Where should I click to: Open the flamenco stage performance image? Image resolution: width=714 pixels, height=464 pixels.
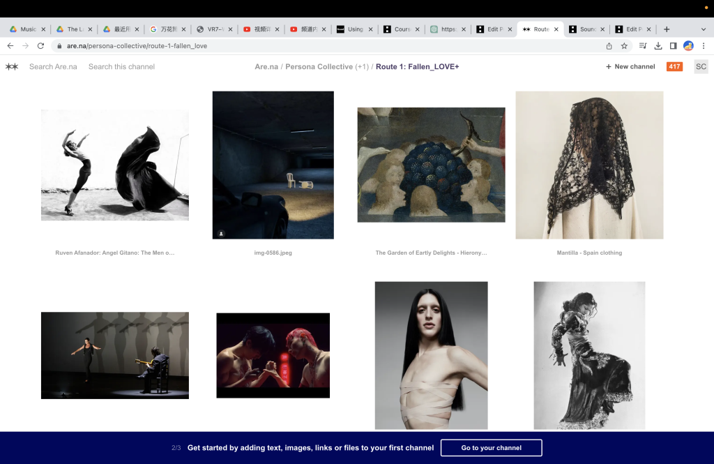click(115, 356)
